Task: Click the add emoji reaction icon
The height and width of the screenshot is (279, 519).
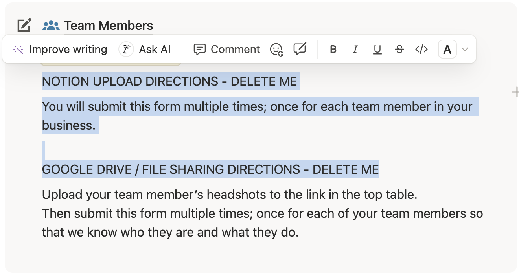Action: tap(276, 50)
